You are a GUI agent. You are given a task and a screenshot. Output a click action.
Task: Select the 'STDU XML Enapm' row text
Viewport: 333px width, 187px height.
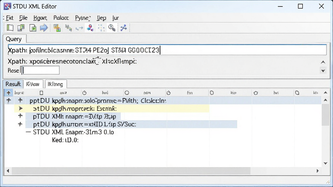tap(73, 132)
